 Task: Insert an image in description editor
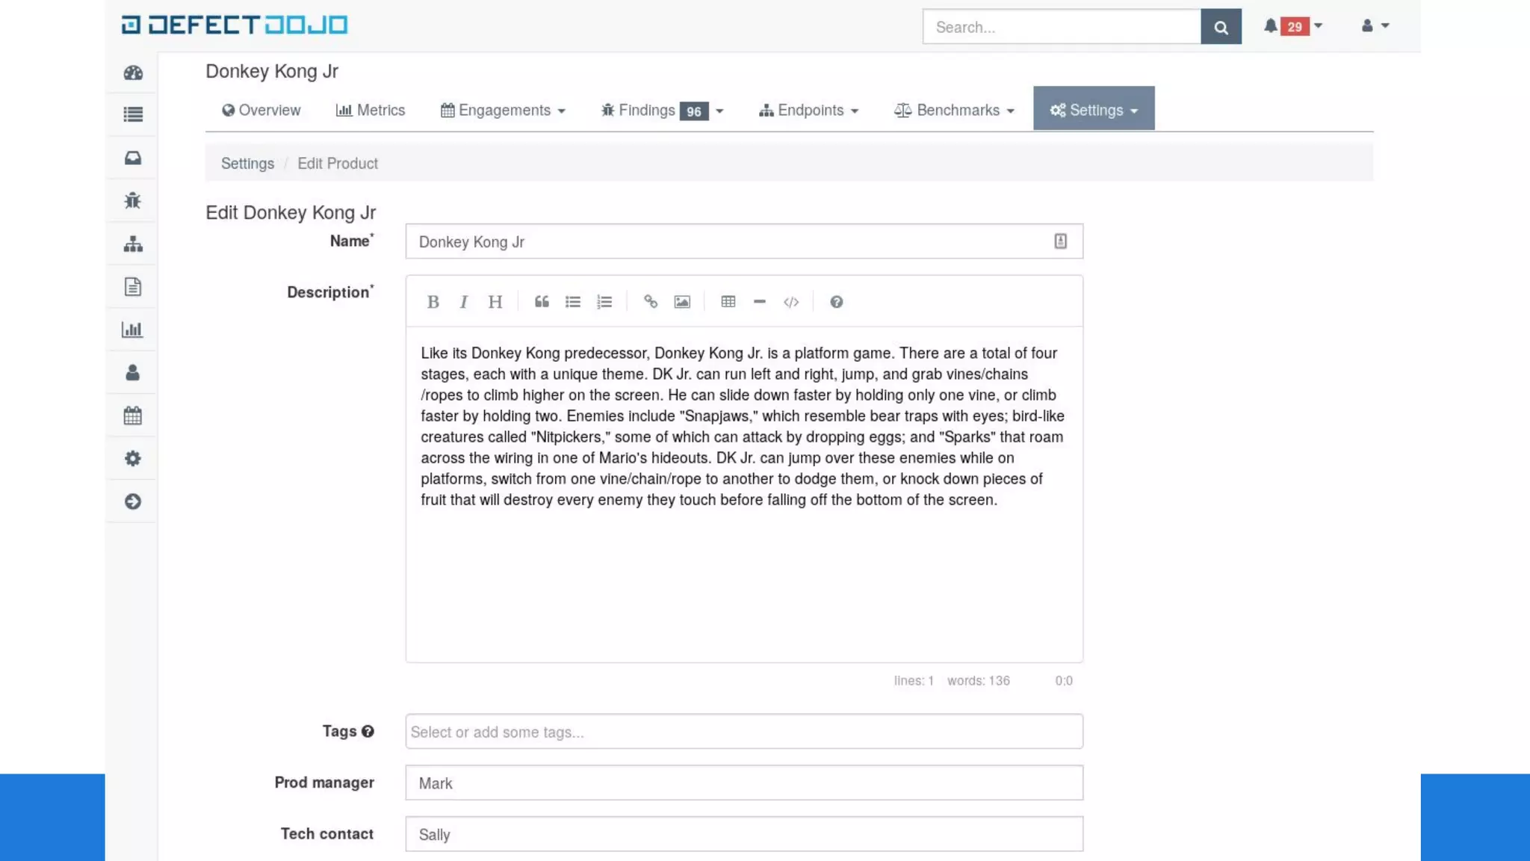pos(682,302)
